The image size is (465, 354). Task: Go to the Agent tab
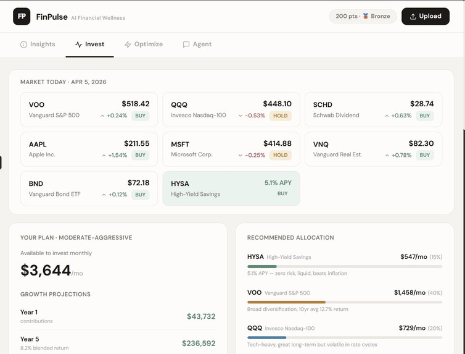pyautogui.click(x=197, y=44)
